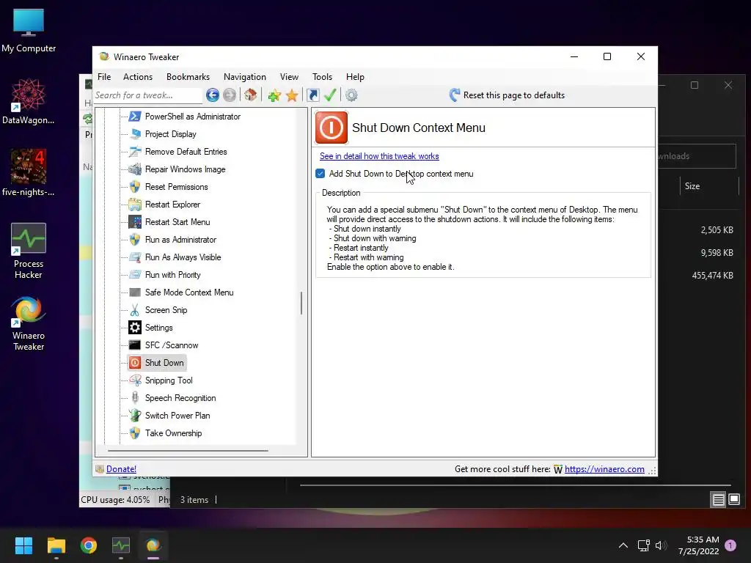Image resolution: width=751 pixels, height=563 pixels.
Task: Click Process Hacker taskbar icon
Action: 121,545
